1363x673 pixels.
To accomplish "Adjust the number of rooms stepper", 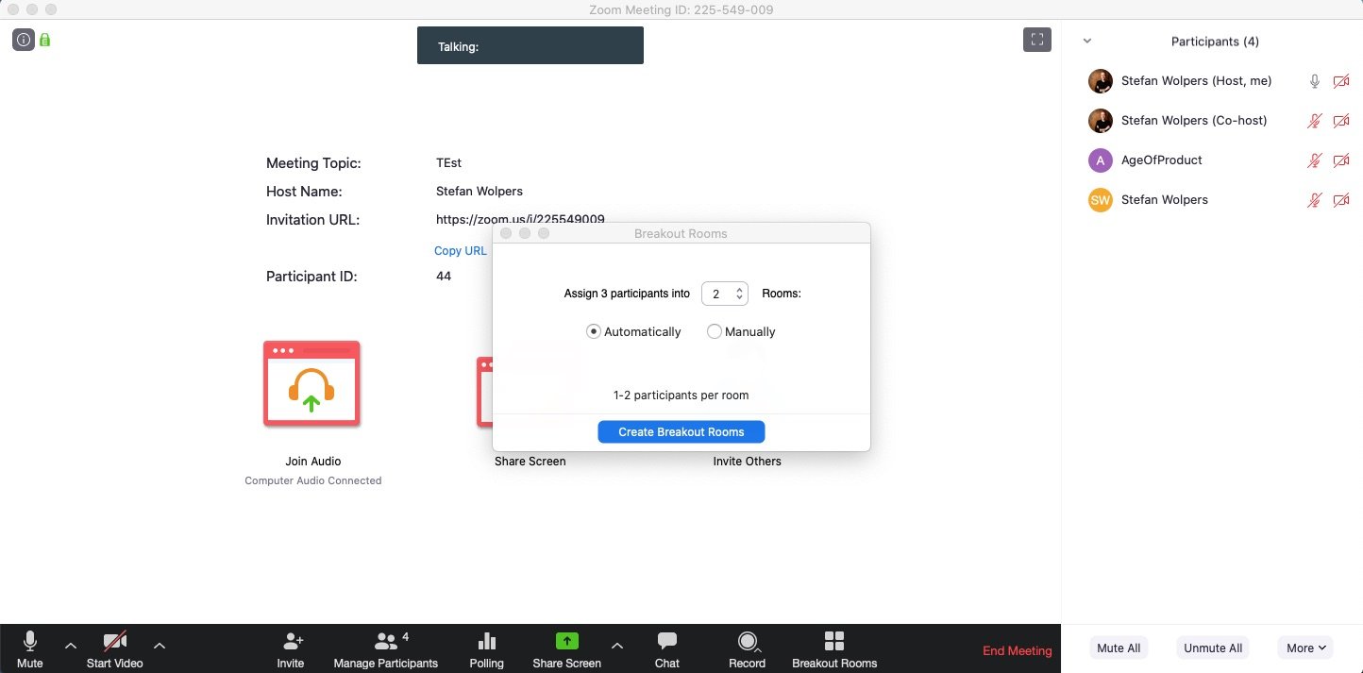I will point(725,294).
